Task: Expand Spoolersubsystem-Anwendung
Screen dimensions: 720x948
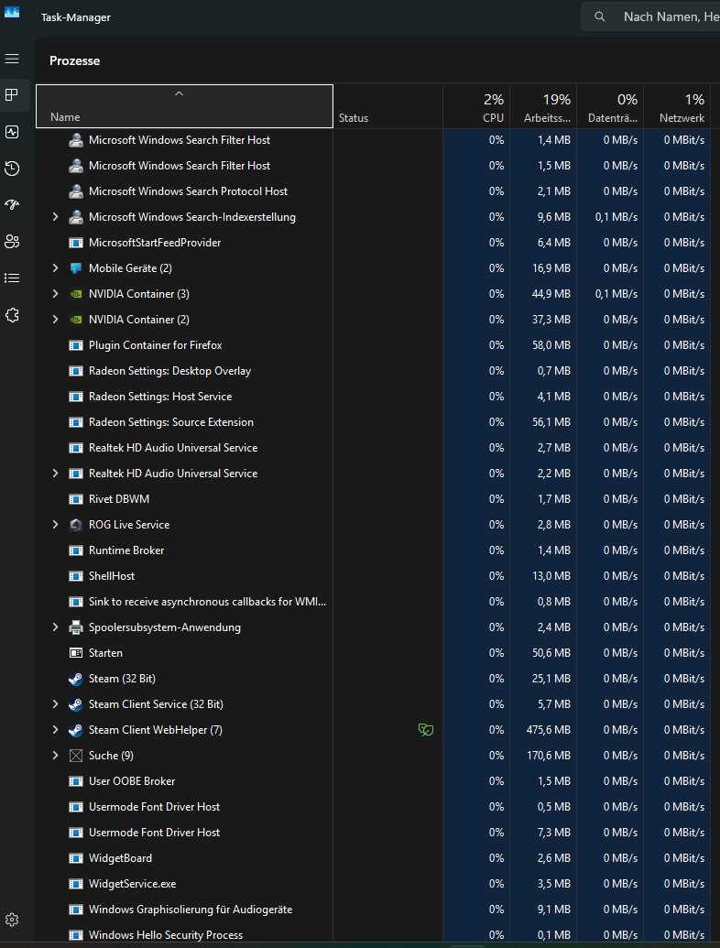Action: pos(55,627)
